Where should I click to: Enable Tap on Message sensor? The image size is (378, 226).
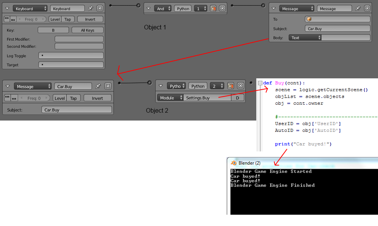(73, 98)
